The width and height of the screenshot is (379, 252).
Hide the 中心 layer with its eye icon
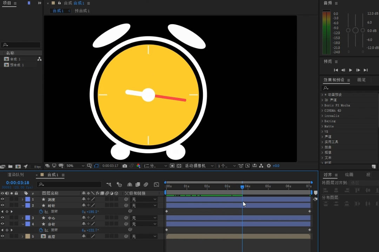coord(2,218)
